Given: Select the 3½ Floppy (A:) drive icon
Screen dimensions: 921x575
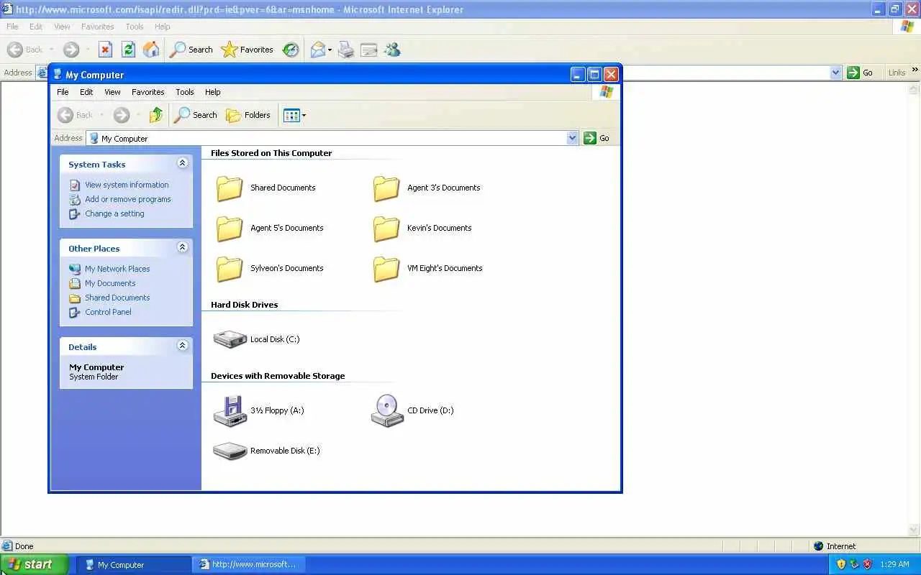Looking at the screenshot, I should (x=230, y=411).
